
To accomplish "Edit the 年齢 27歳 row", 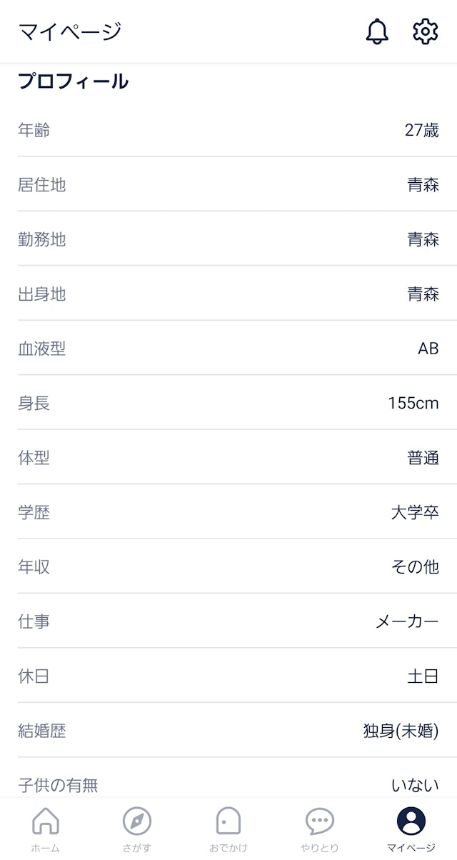I will pos(228,130).
